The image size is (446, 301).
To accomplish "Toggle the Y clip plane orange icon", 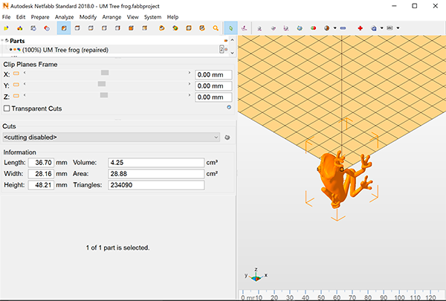I will pos(16,85).
